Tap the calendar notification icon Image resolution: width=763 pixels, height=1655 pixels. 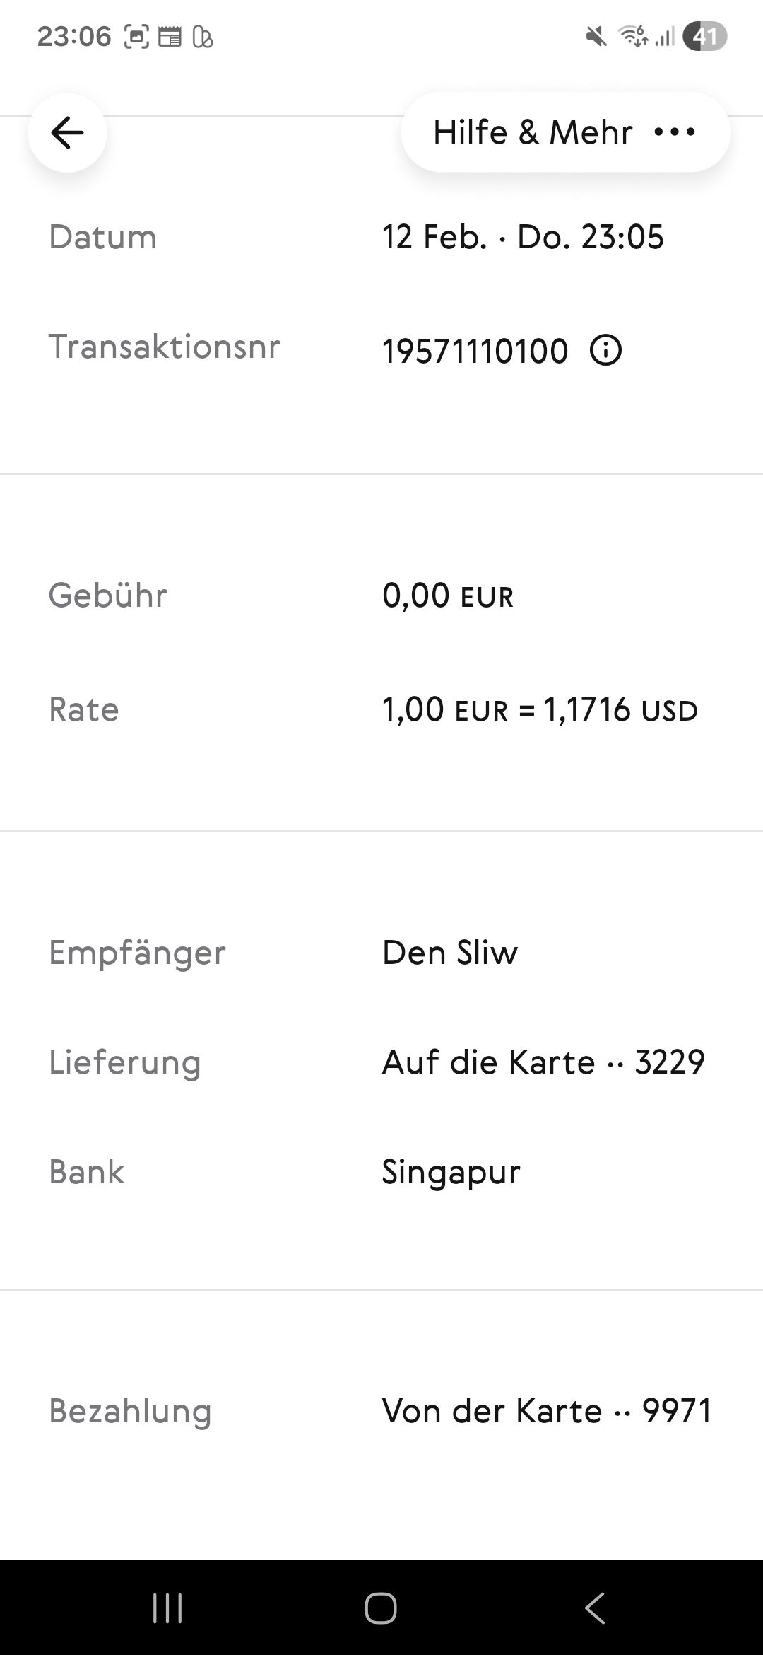(170, 36)
